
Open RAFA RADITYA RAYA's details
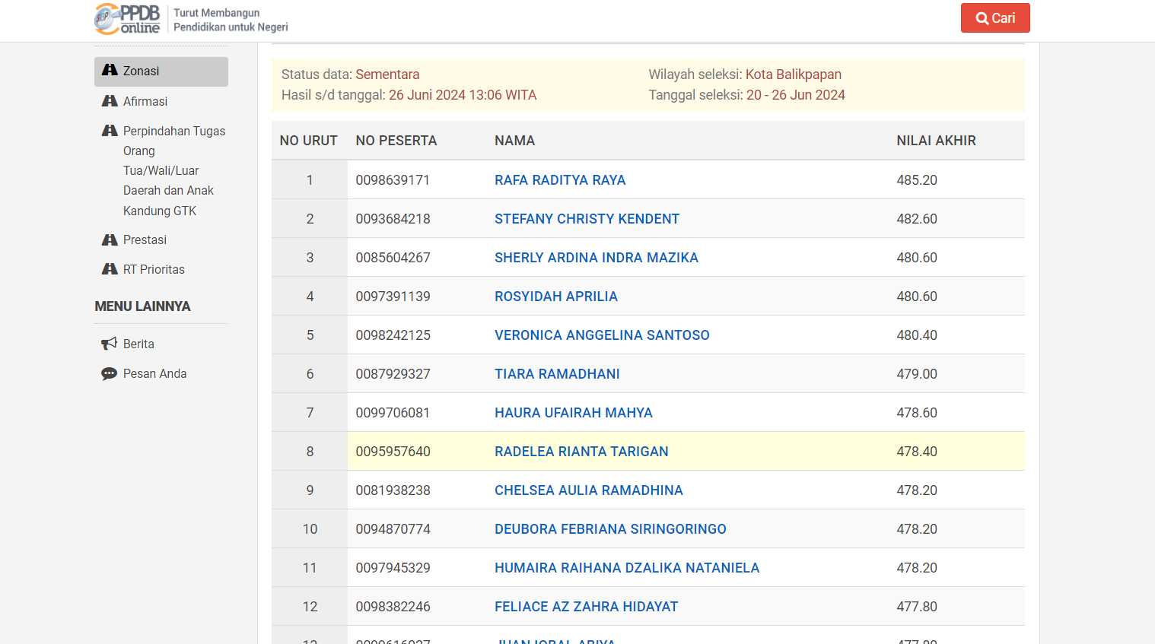click(x=560, y=180)
